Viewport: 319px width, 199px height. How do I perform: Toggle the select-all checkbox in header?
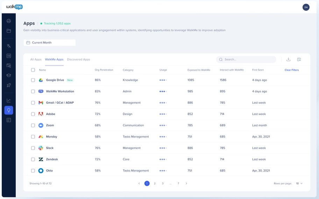click(33, 70)
